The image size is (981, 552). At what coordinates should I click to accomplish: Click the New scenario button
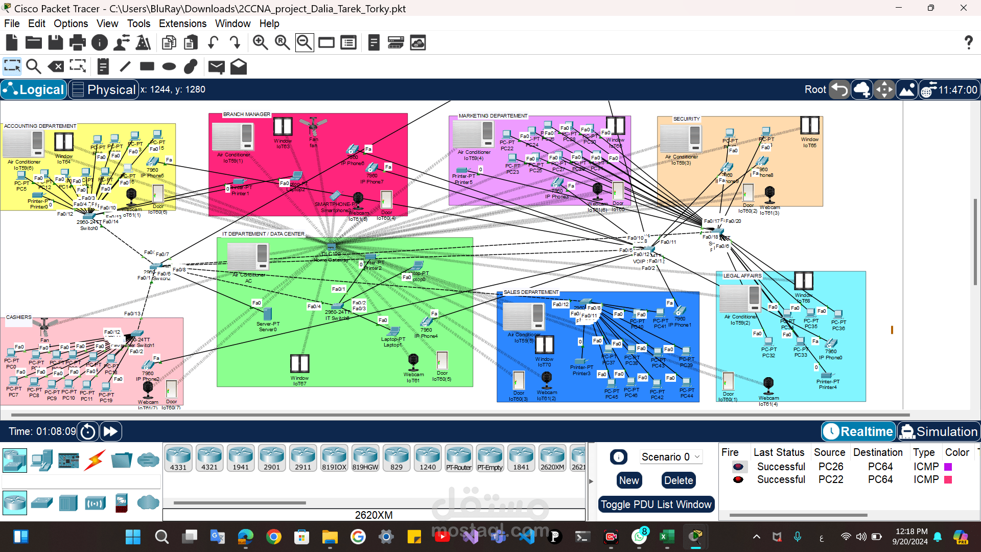[x=629, y=480]
